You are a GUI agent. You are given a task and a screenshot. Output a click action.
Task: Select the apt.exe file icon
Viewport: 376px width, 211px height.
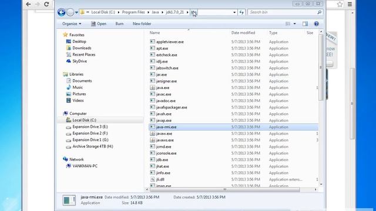152,48
